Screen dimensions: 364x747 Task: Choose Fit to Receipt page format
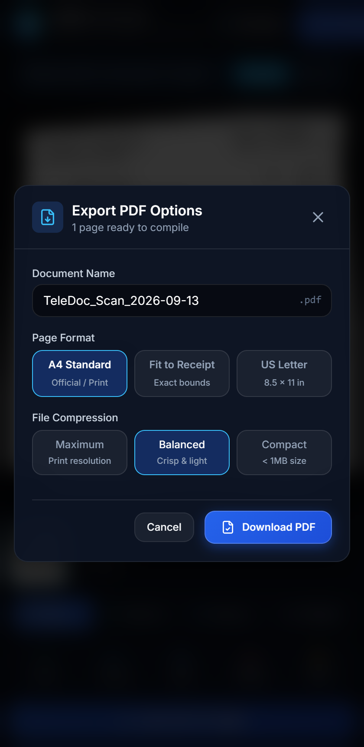[182, 373]
